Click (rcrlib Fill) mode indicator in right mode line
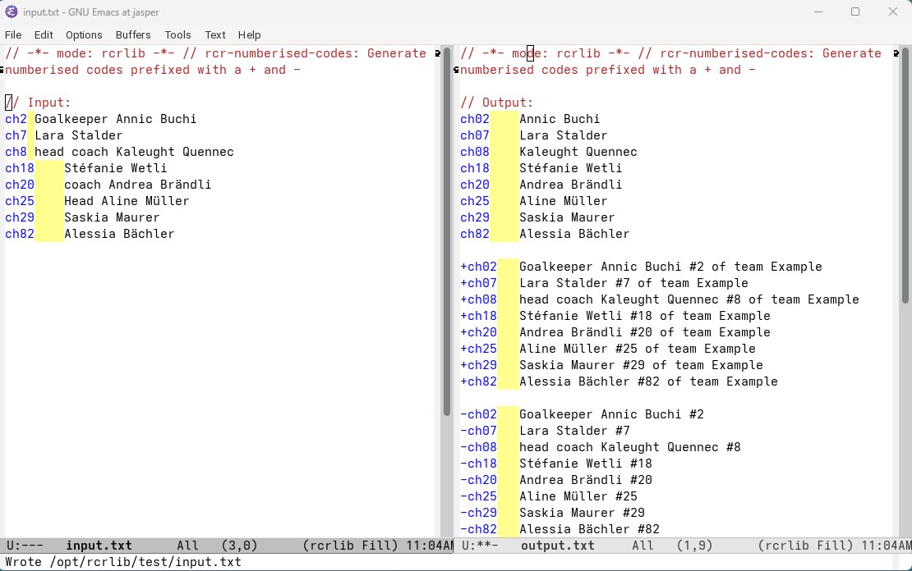Viewport: 912px width, 571px height. point(805,546)
